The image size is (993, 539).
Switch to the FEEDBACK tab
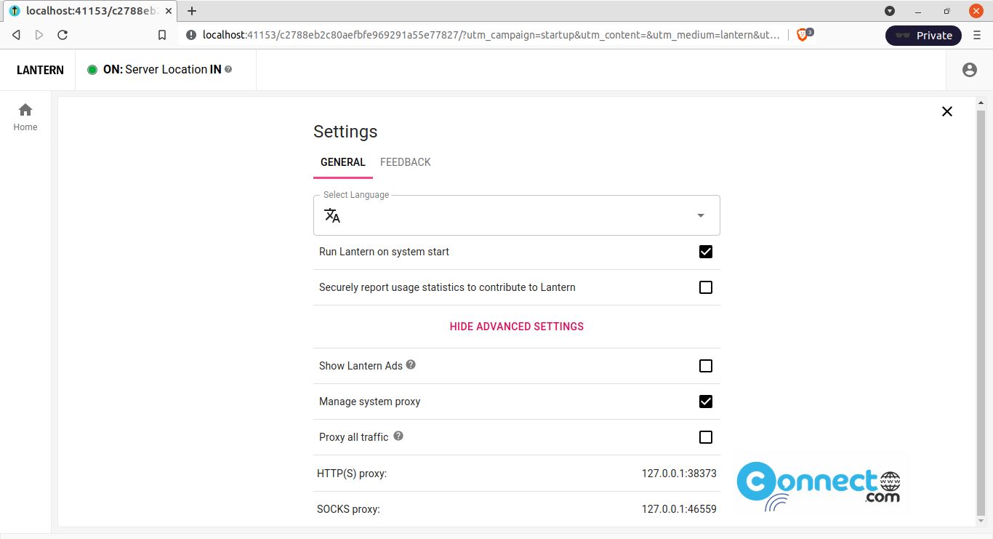click(x=406, y=162)
